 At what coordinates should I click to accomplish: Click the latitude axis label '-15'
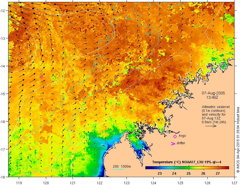3,94
